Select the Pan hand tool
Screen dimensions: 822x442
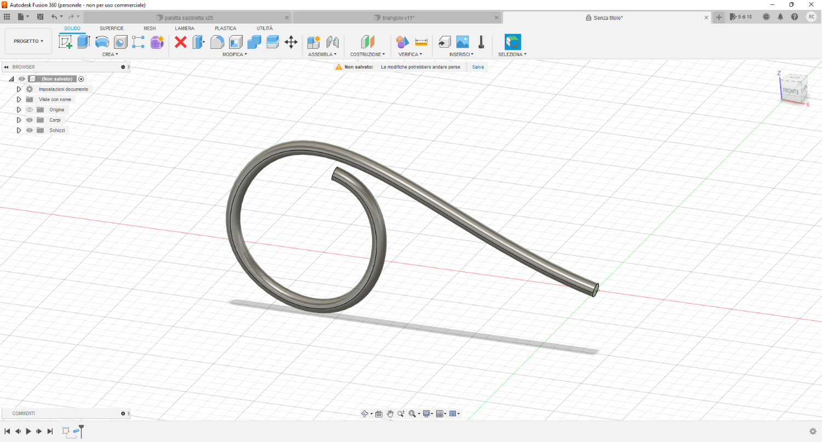tap(390, 414)
